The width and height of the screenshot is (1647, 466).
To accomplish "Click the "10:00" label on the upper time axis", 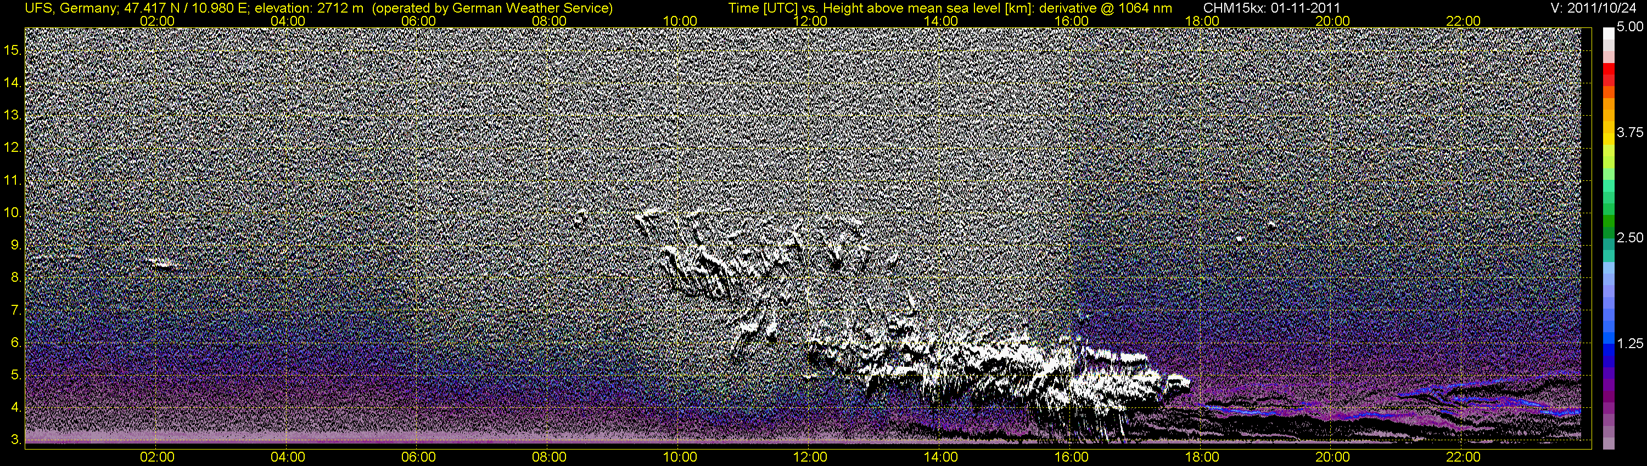I will point(680,21).
